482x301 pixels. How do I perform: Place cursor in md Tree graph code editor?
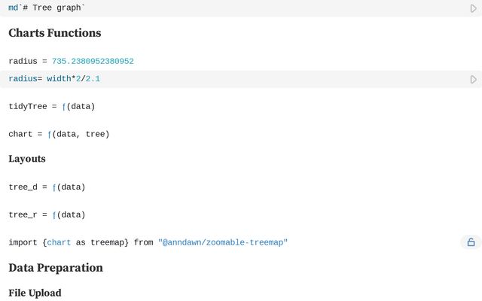pos(226,8)
